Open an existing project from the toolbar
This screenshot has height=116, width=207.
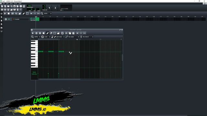pos(8,6)
